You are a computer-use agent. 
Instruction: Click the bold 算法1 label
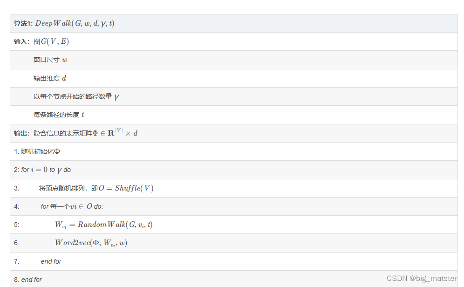[x=23, y=23]
